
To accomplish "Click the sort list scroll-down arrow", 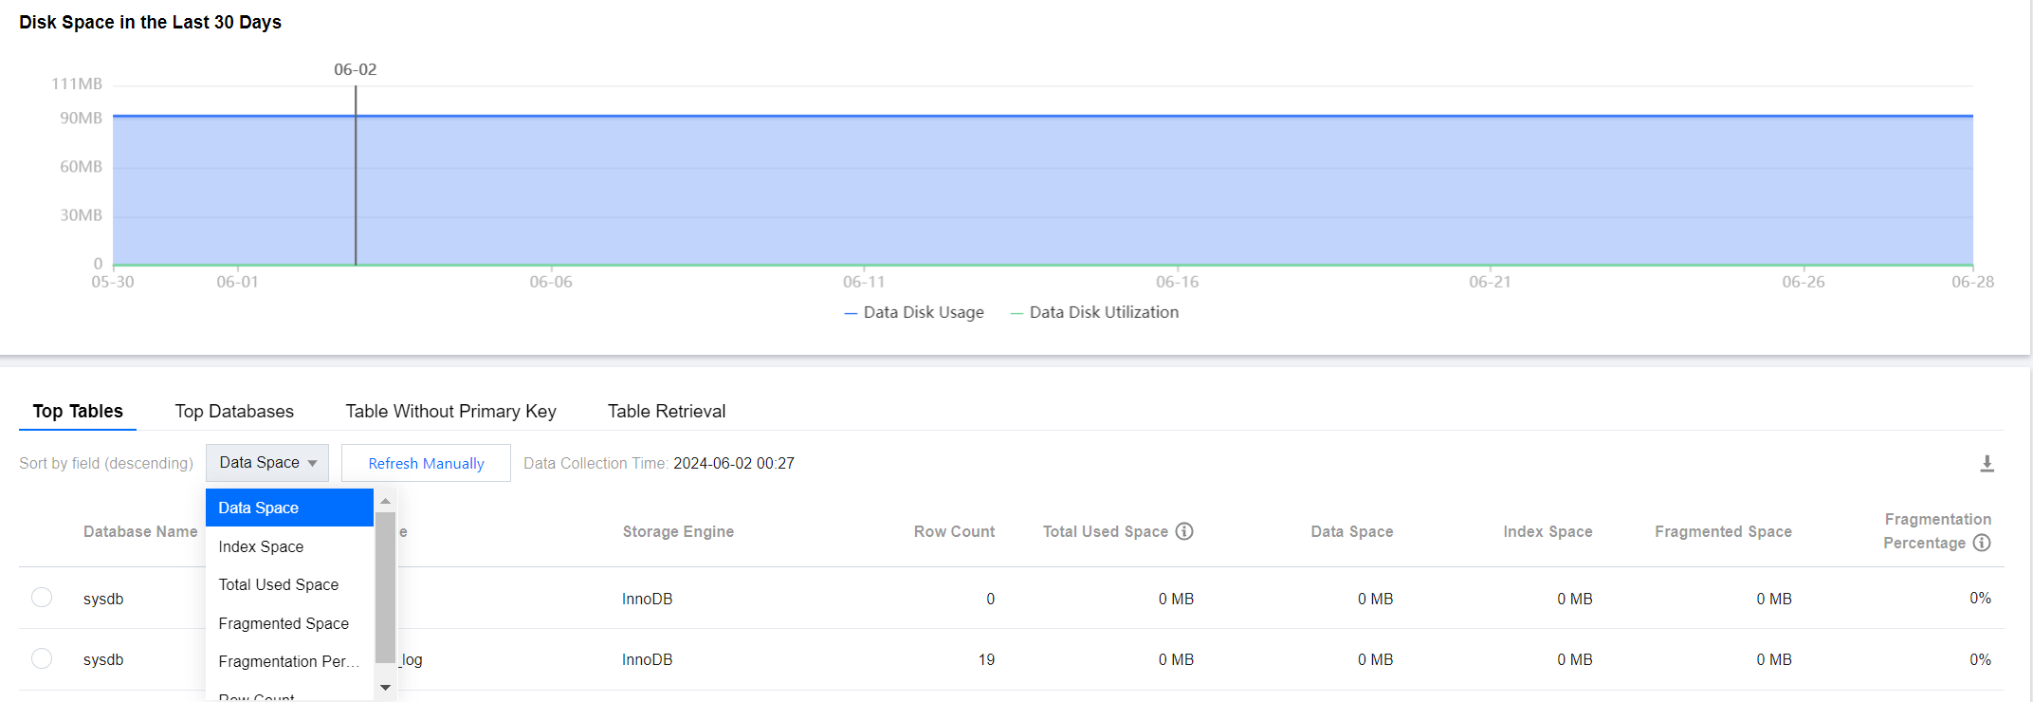I will (x=385, y=687).
